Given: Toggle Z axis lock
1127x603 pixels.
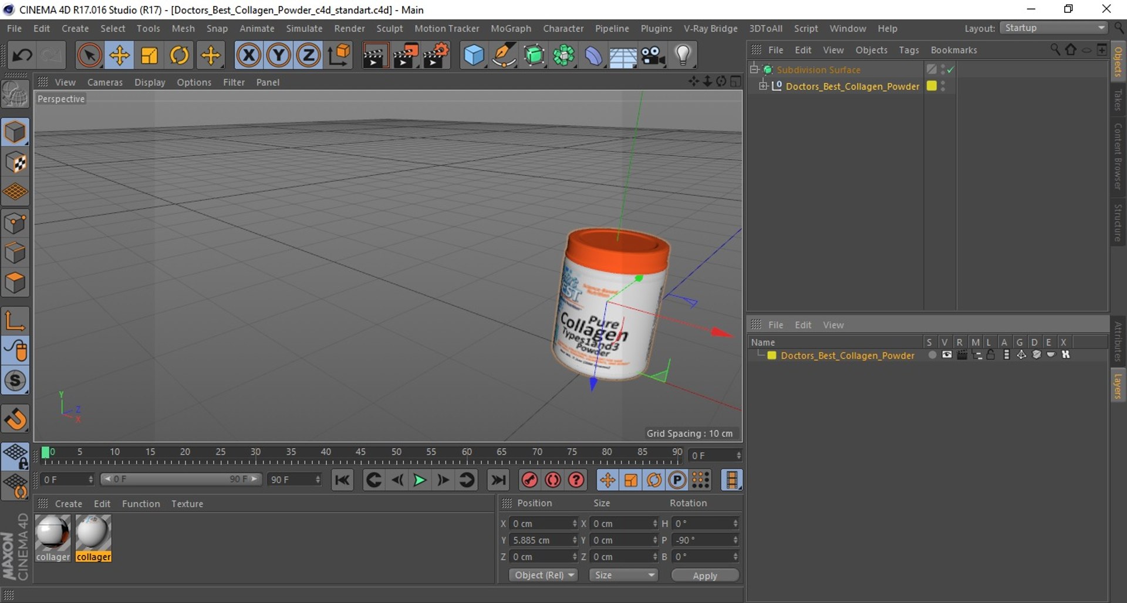Looking at the screenshot, I should (309, 56).
